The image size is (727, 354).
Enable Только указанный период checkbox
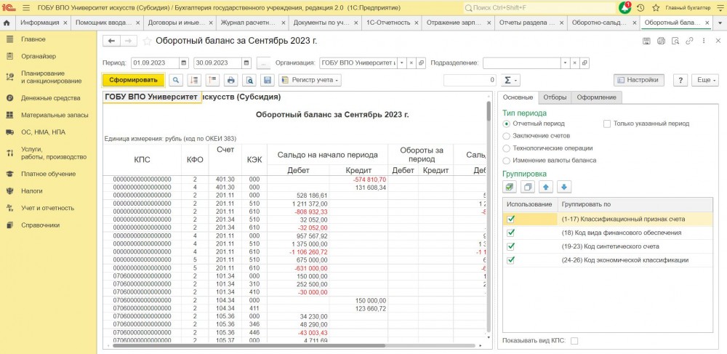pyautogui.click(x=607, y=124)
